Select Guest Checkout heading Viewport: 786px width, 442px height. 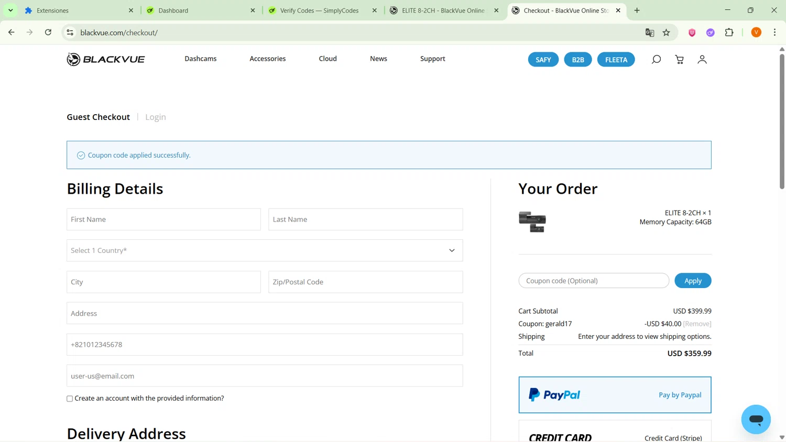[99, 117]
